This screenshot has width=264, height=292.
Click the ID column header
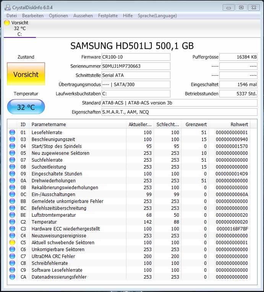pyautogui.click(x=23, y=124)
